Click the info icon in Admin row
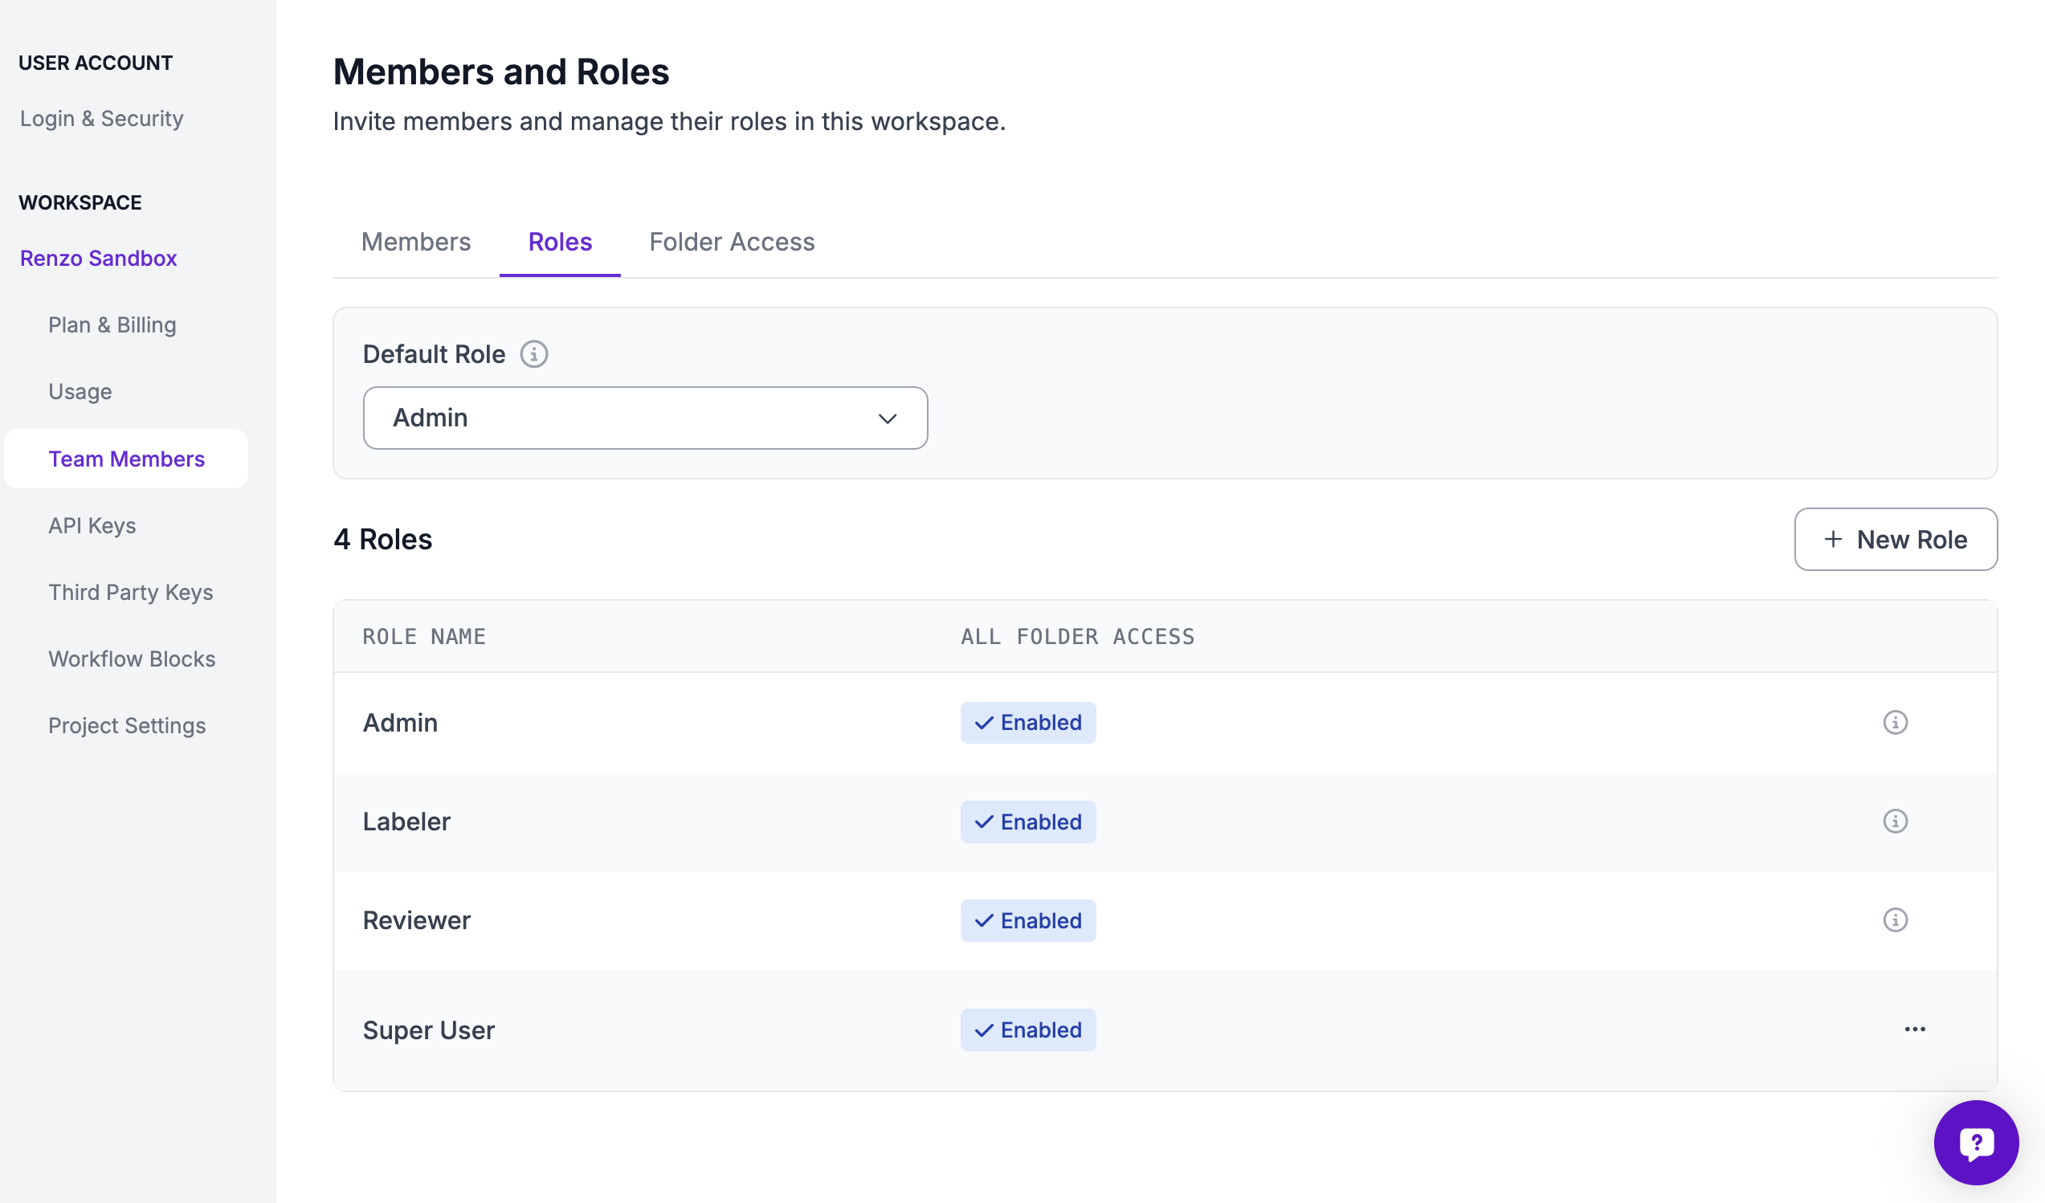This screenshot has width=2045, height=1203. tap(1895, 722)
